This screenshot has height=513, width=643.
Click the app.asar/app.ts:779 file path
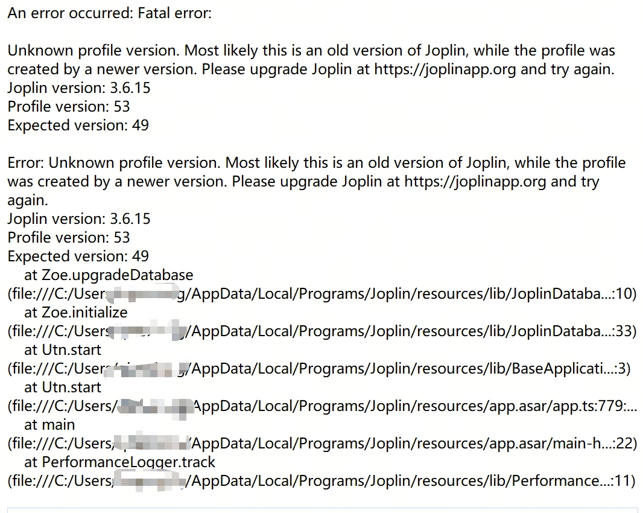click(x=322, y=406)
